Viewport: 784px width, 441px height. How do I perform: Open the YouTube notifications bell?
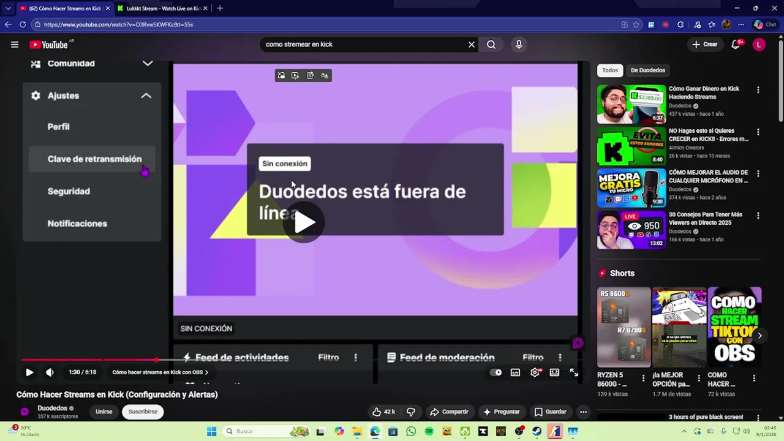737,44
